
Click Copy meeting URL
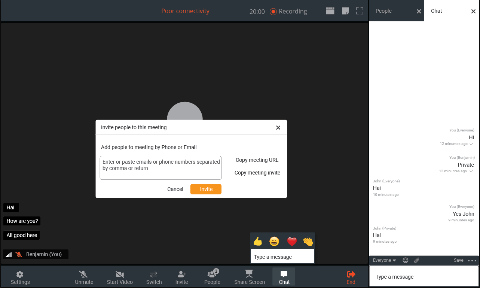[257, 160]
